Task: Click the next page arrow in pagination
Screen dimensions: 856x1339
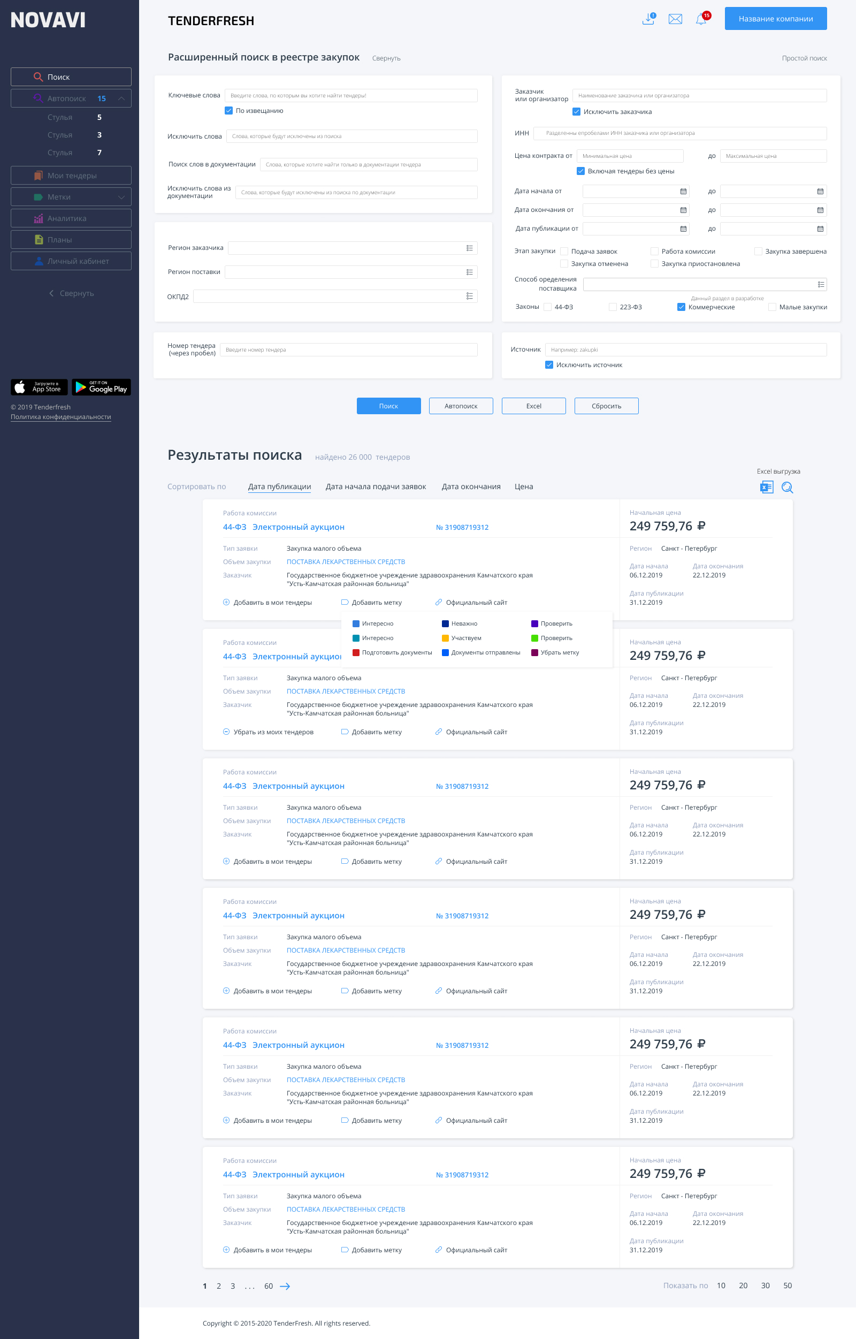Action: pos(285,1286)
